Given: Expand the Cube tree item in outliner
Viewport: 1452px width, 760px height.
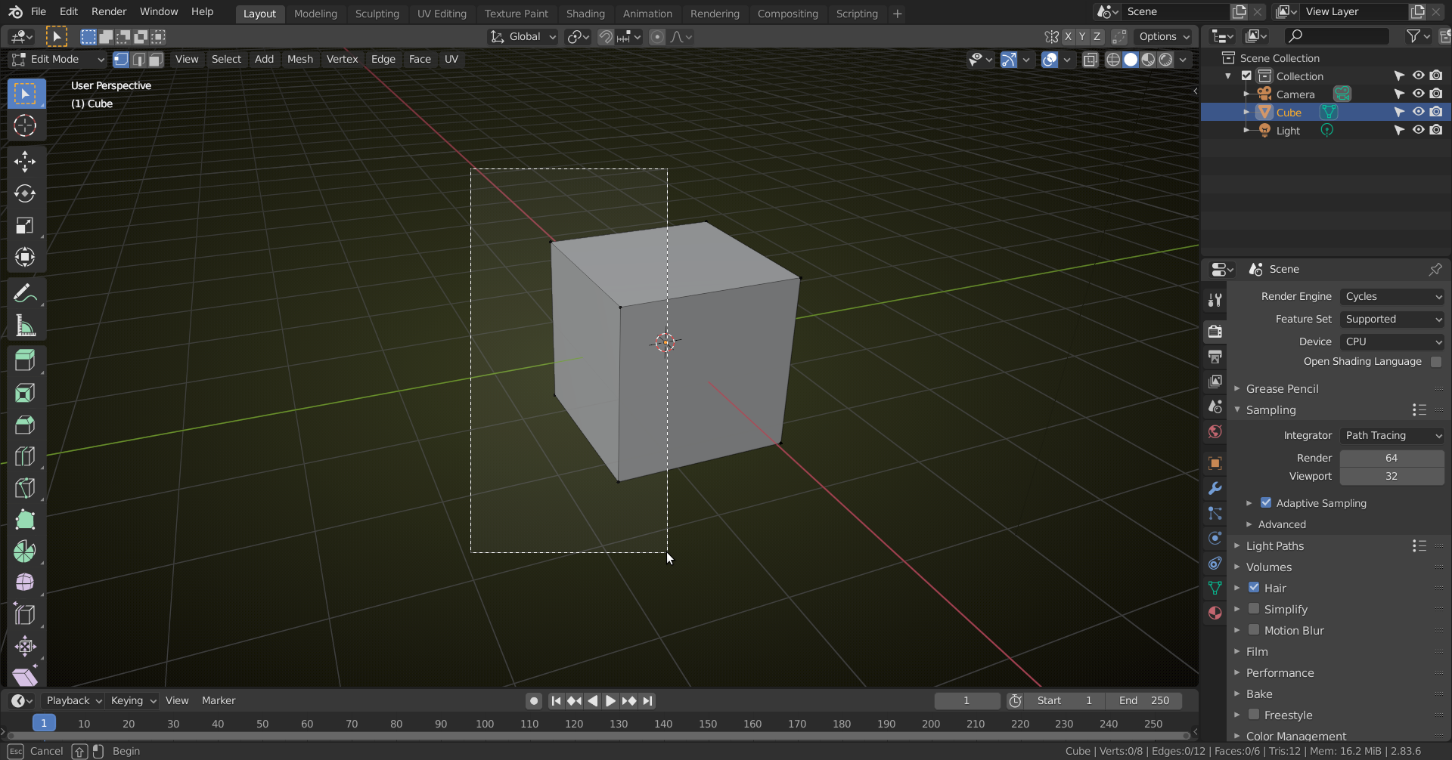Looking at the screenshot, I should tap(1246, 112).
